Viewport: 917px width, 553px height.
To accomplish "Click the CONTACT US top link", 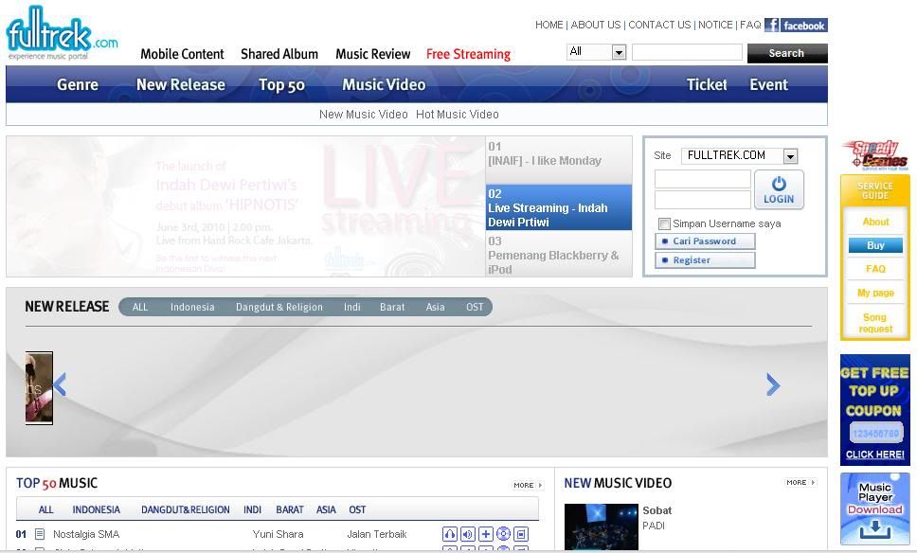I will [x=659, y=26].
